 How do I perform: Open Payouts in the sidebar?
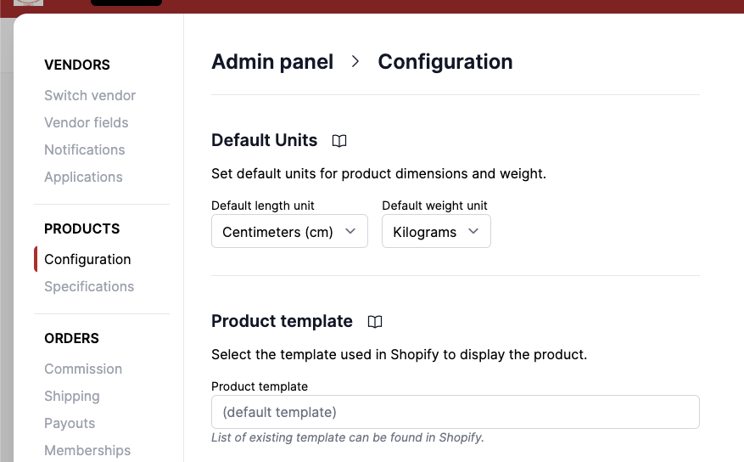pyautogui.click(x=70, y=424)
